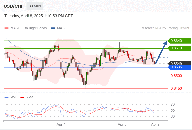Viewport: 192px width, 130px height.
Task: Toggle the MA 20 + Bollinger Bands legend label
Action: pos(29,28)
